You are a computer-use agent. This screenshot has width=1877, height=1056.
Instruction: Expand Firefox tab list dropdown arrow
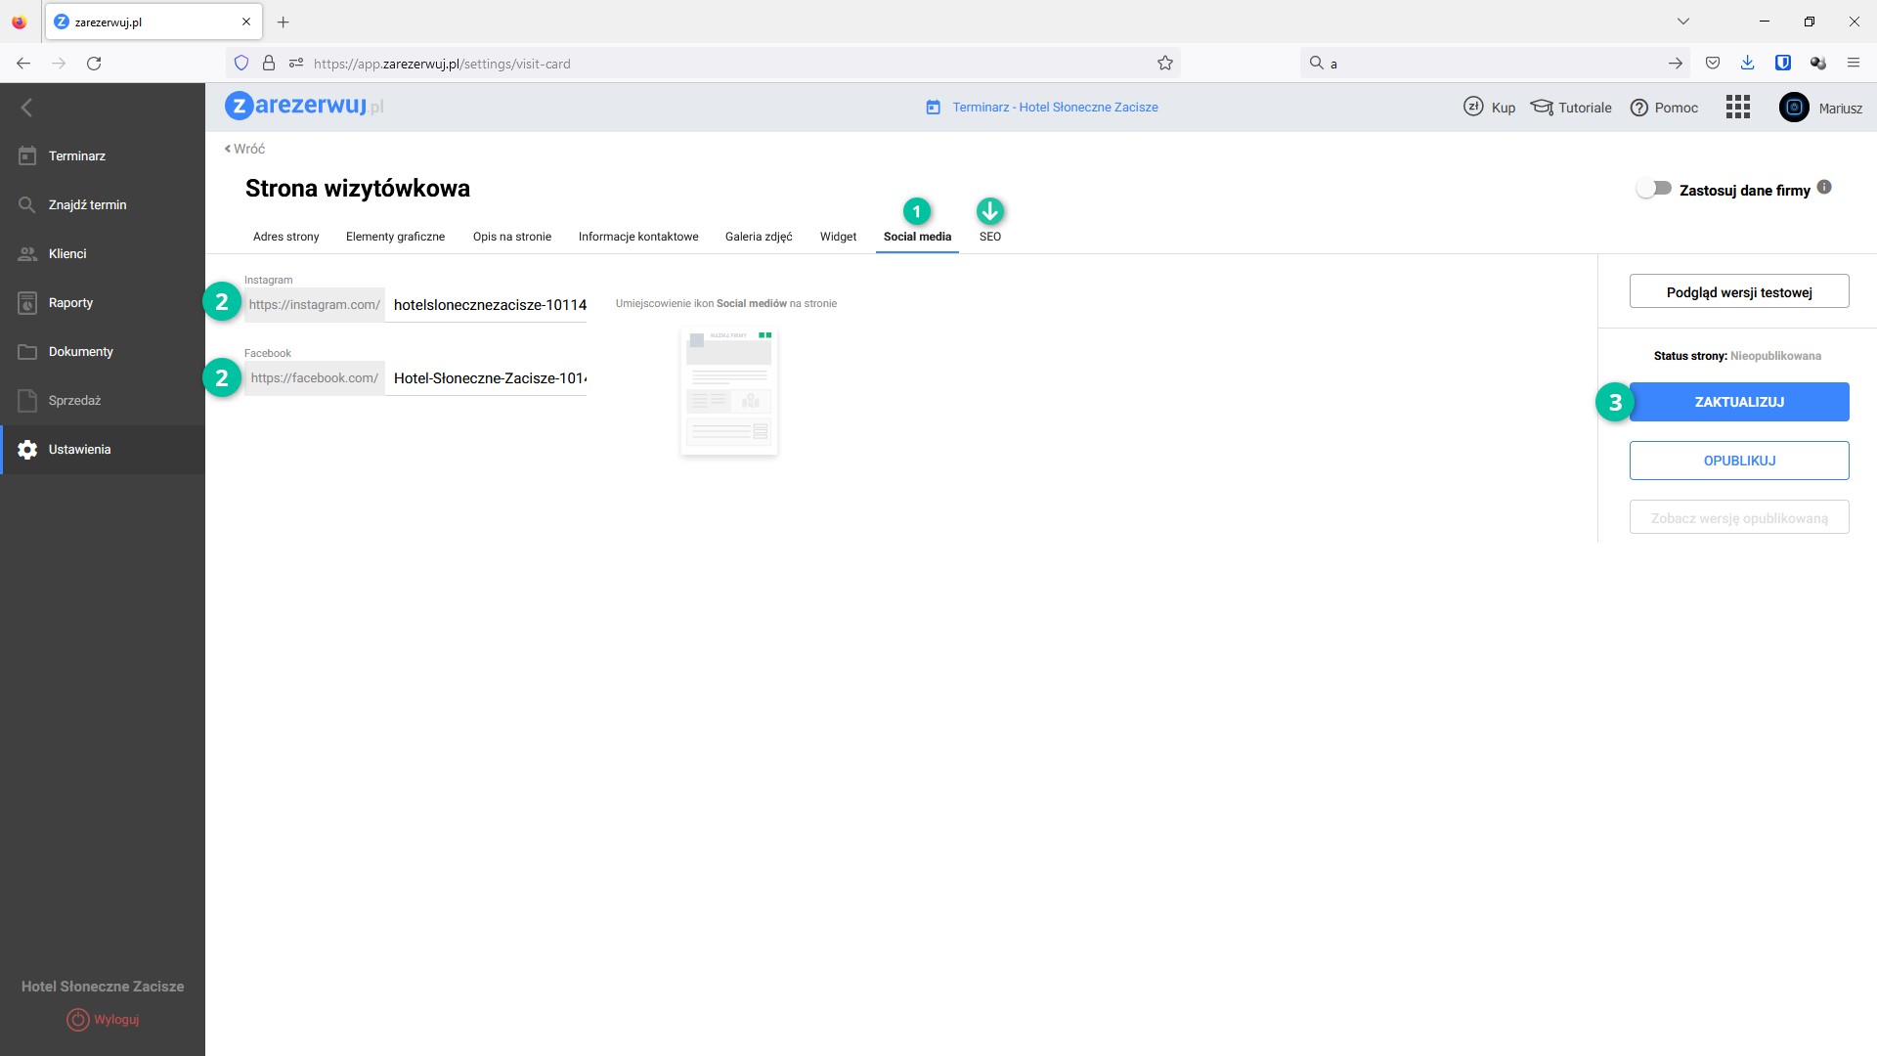(1683, 22)
